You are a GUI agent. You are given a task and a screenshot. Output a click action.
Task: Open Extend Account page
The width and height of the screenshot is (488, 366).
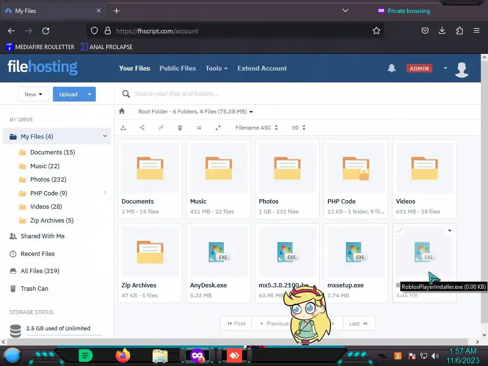click(x=262, y=68)
